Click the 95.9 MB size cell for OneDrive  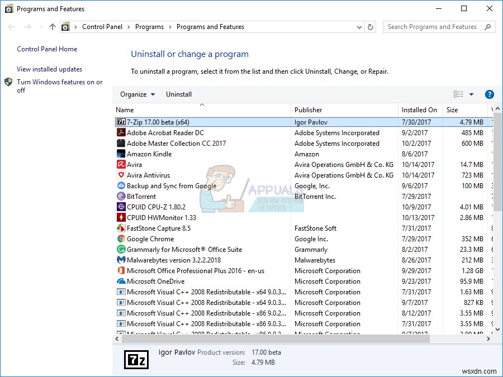point(471,281)
